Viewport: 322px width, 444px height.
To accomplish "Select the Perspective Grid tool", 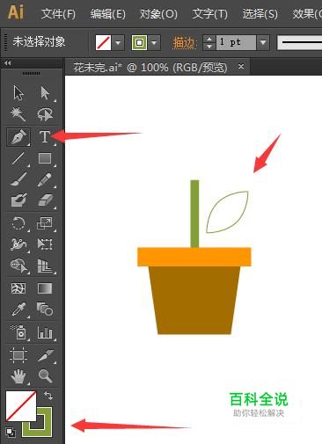I will pyautogui.click(x=45, y=266).
